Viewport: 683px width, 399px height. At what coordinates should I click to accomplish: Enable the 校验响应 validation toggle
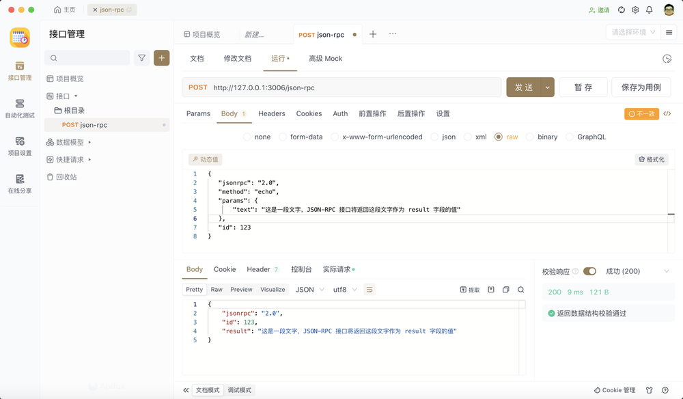(589, 271)
